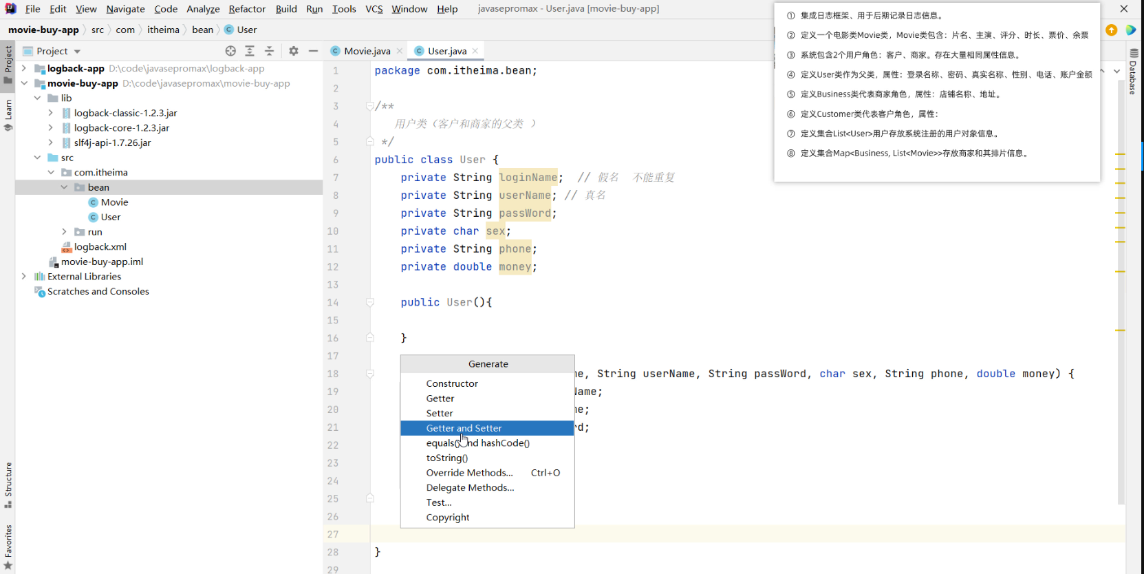The width and height of the screenshot is (1144, 574).
Task: Close the User.java tab
Action: [x=475, y=51]
